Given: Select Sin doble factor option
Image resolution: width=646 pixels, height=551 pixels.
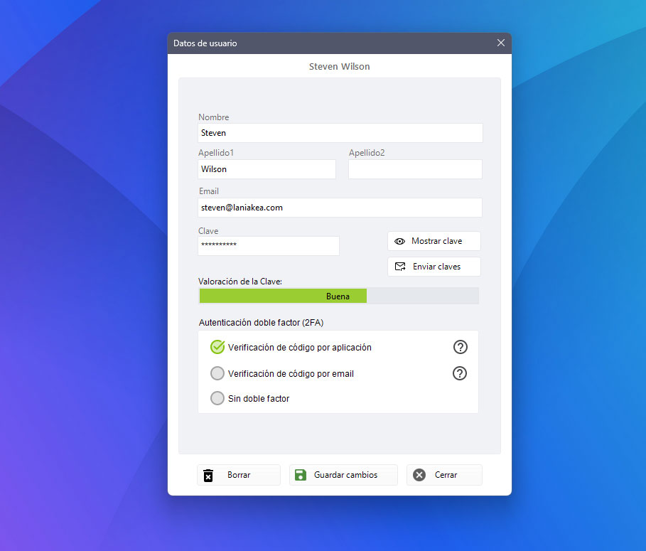Looking at the screenshot, I should [217, 398].
